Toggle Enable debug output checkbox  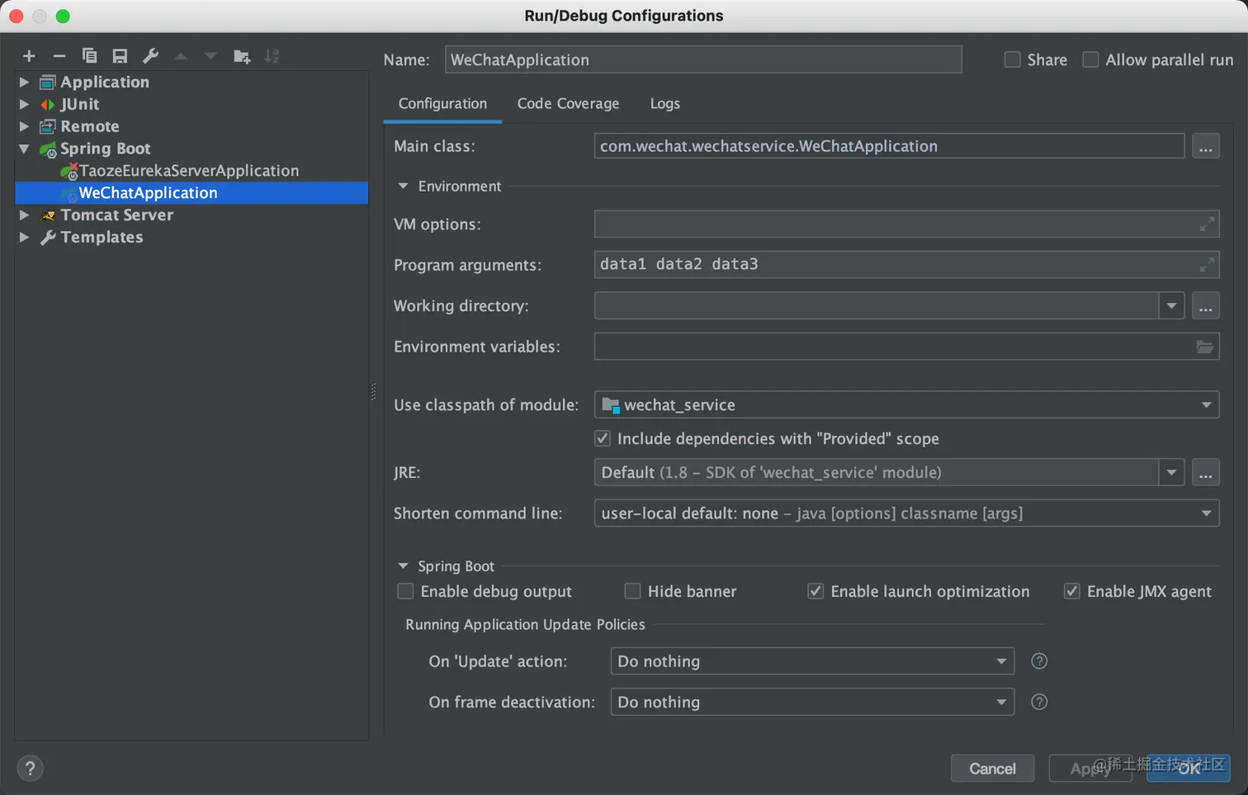click(x=405, y=591)
